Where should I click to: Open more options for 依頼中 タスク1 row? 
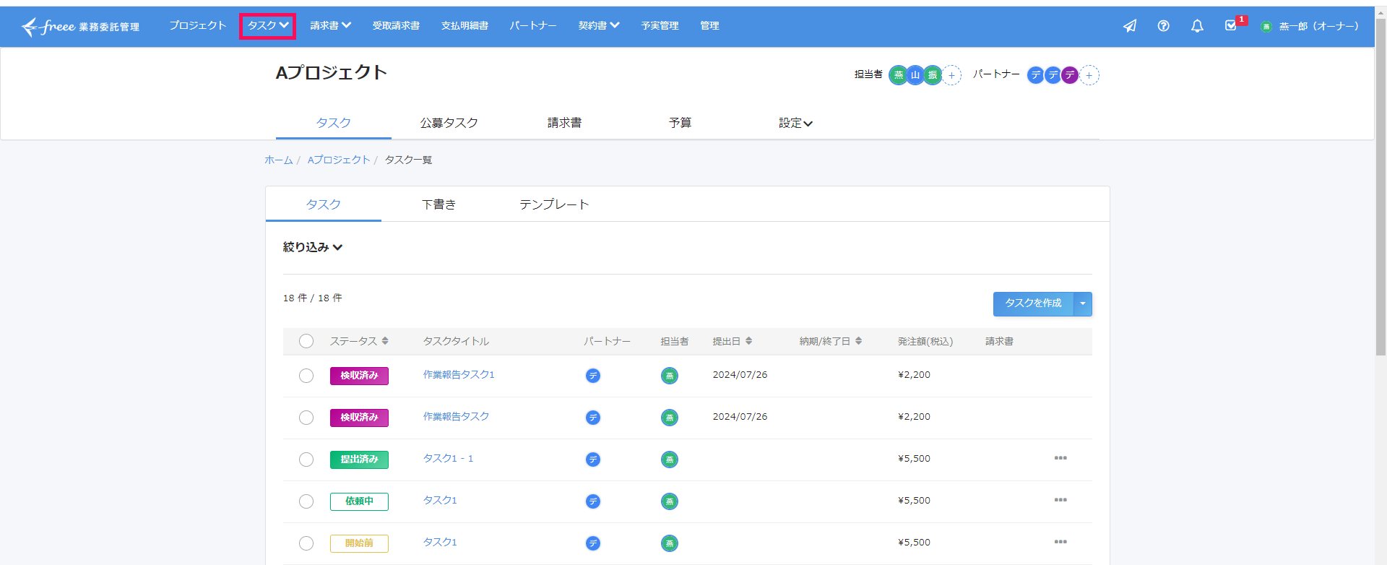click(x=1060, y=500)
